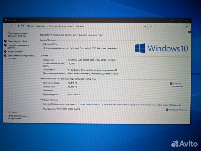
Task: Maximize the System window
Action: [x=180, y=21]
